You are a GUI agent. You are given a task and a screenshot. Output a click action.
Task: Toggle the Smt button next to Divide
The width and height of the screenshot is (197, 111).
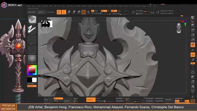coord(58,98)
